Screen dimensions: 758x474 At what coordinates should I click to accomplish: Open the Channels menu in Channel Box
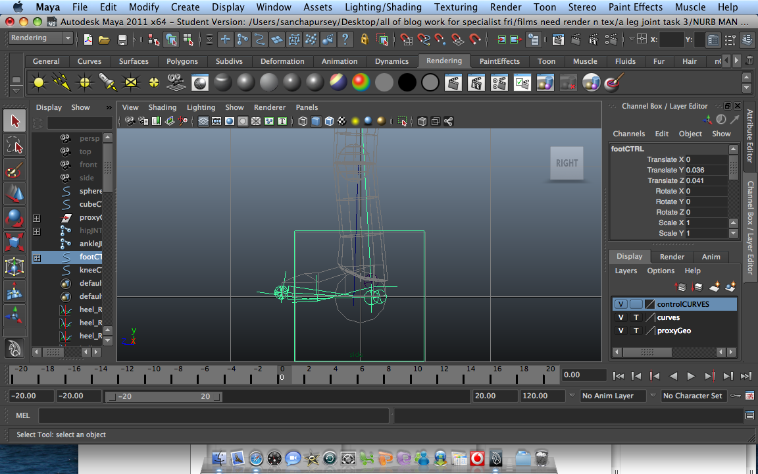(x=628, y=134)
